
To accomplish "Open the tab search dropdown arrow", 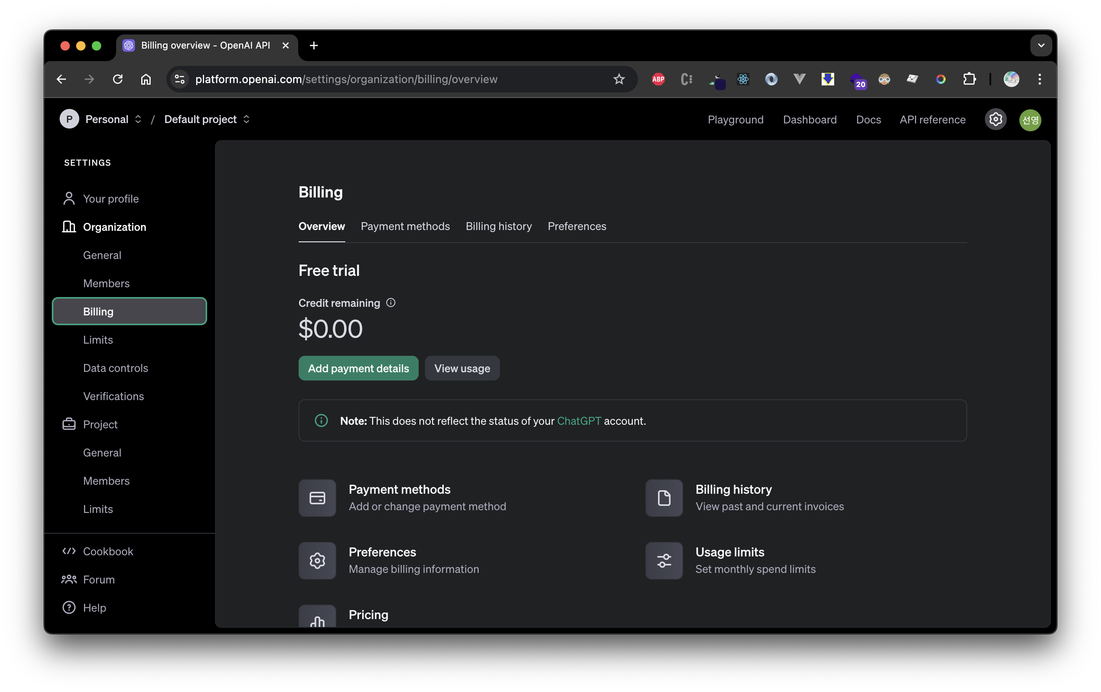I will tap(1041, 45).
